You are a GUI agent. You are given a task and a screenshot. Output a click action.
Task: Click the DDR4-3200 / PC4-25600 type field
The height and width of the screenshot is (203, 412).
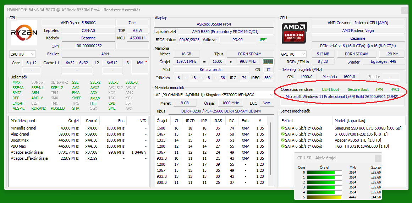point(221,111)
